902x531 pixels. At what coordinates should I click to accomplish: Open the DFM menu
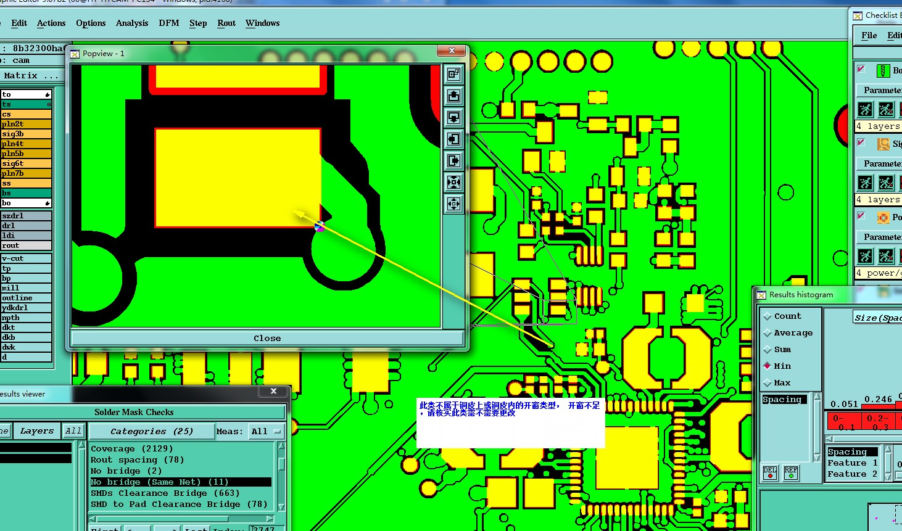(169, 23)
